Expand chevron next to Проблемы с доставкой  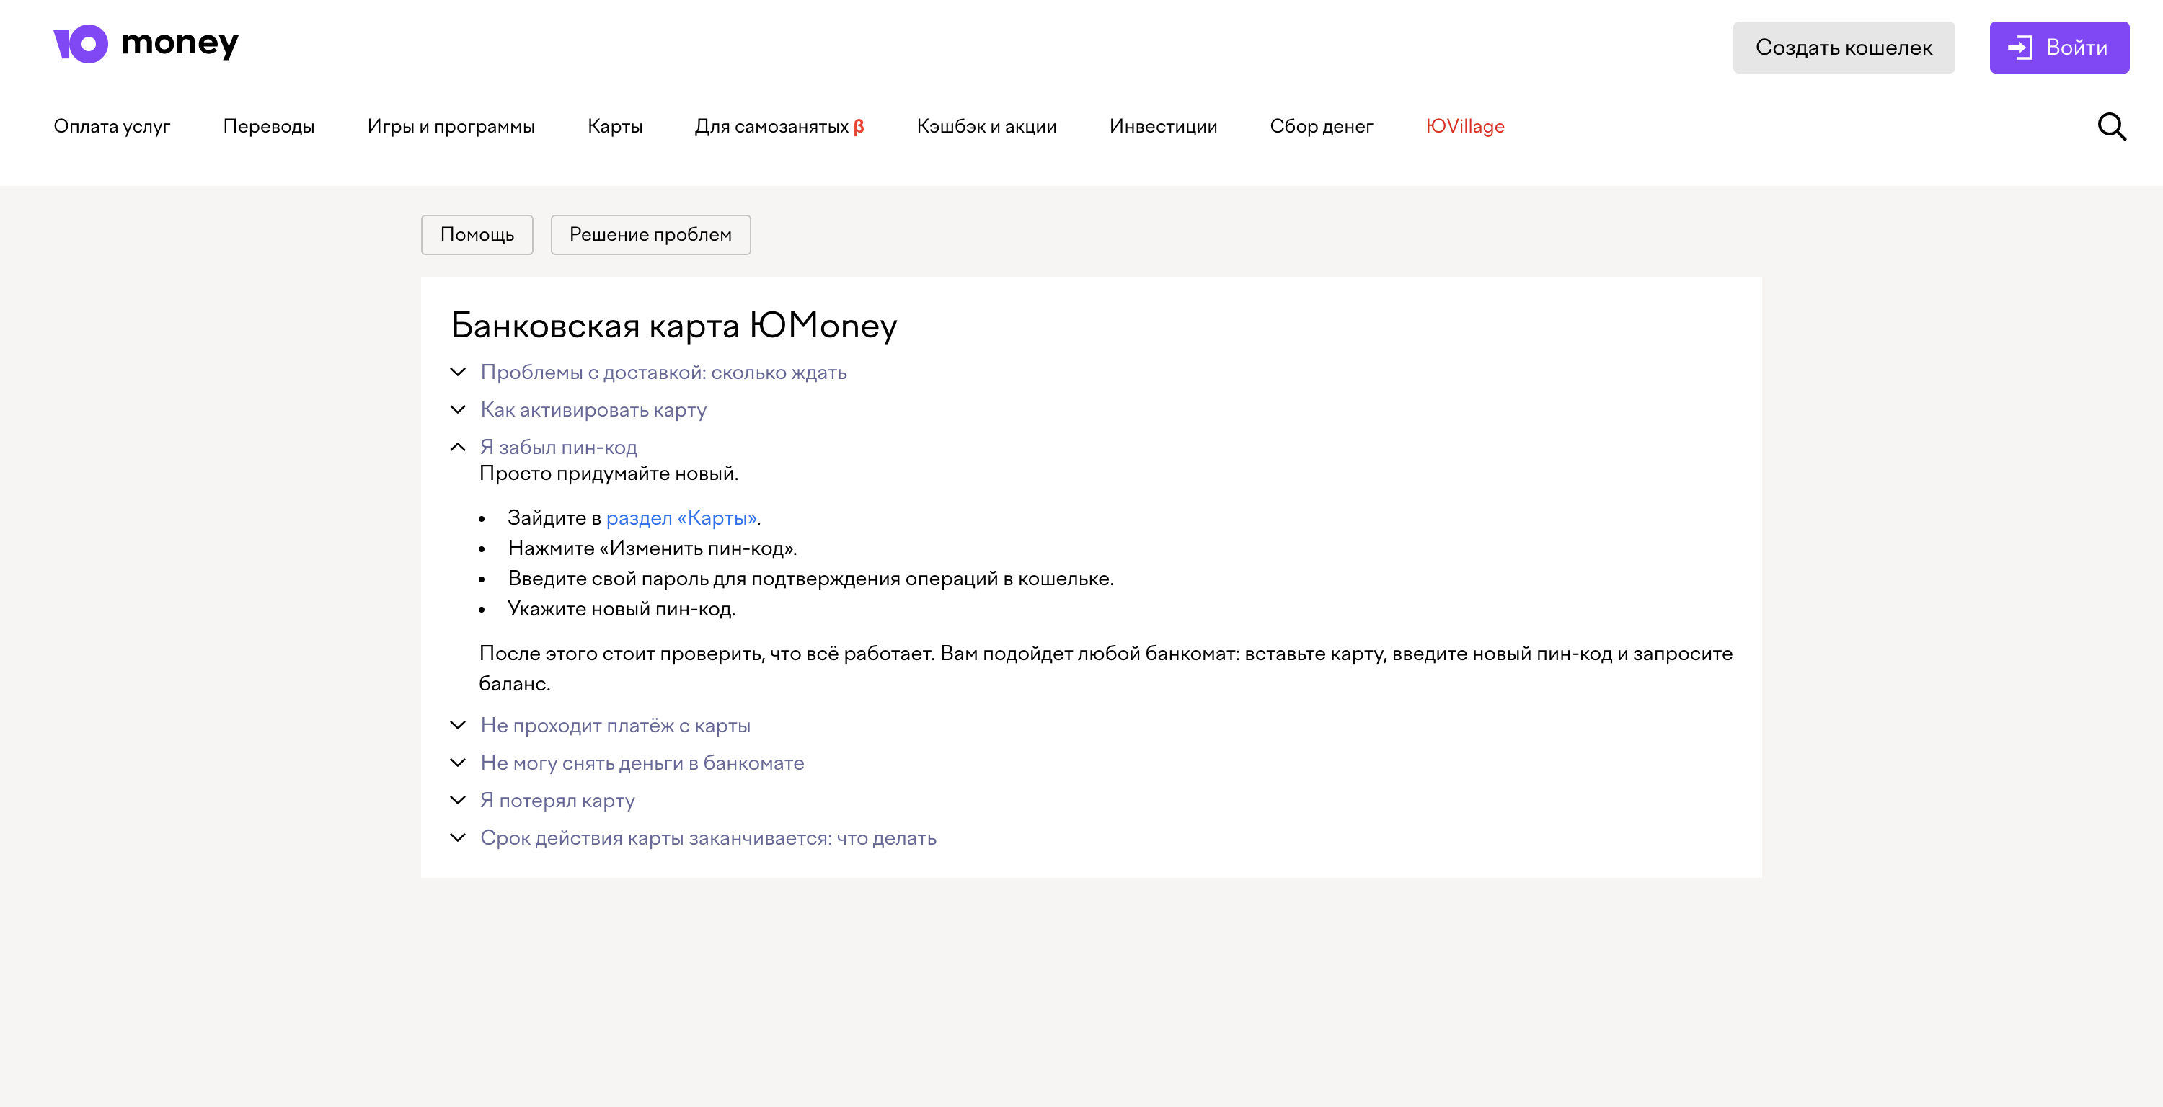click(458, 372)
